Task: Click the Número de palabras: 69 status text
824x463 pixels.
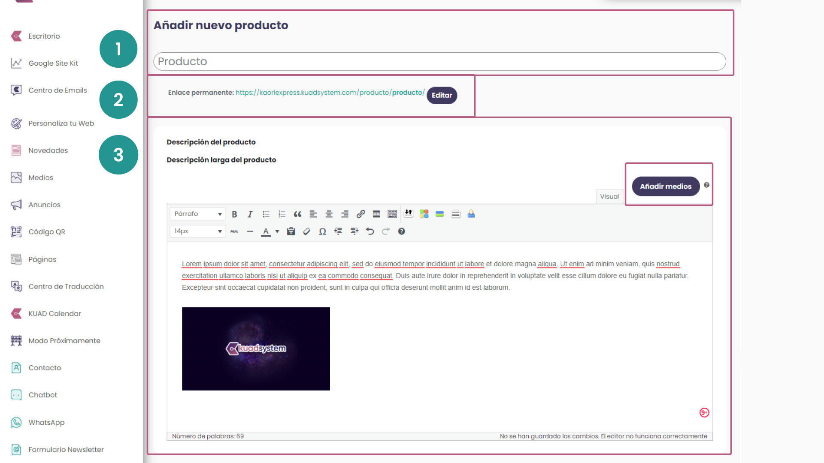Action: coord(208,436)
